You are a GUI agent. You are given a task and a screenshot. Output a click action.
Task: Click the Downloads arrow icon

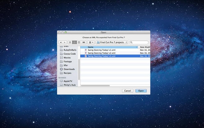(x=61, y=69)
